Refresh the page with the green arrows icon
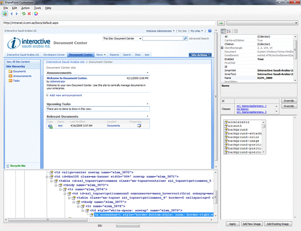The width and height of the screenshot is (301, 231). pyautogui.click(x=24, y=13)
